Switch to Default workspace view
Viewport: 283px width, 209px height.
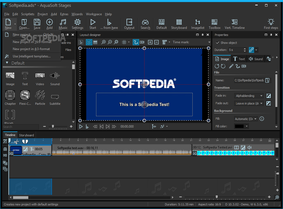click(x=162, y=24)
